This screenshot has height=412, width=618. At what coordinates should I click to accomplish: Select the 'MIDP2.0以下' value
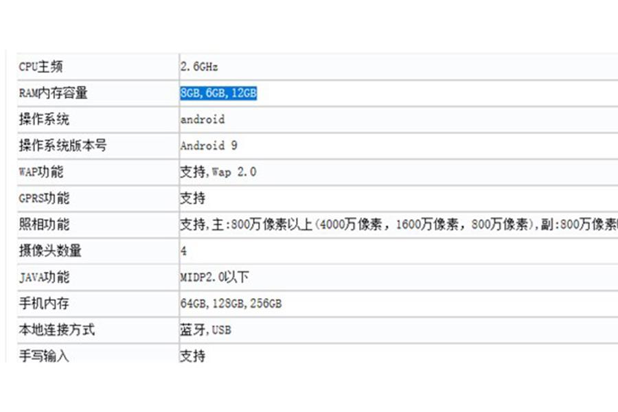(214, 277)
